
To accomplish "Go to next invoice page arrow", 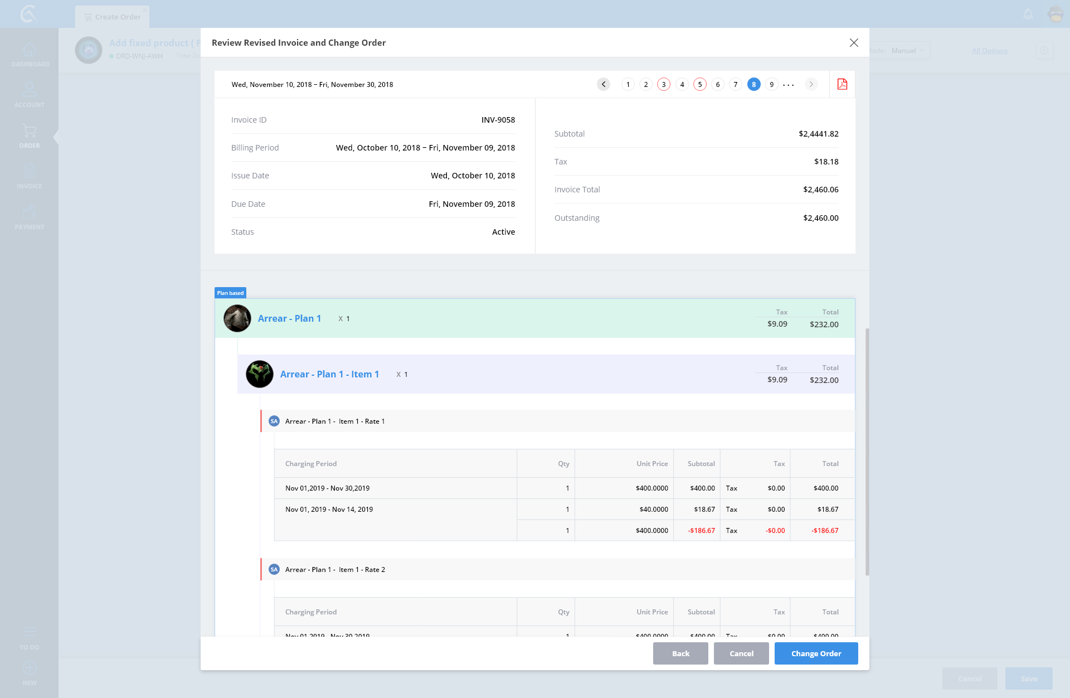I will tap(811, 84).
